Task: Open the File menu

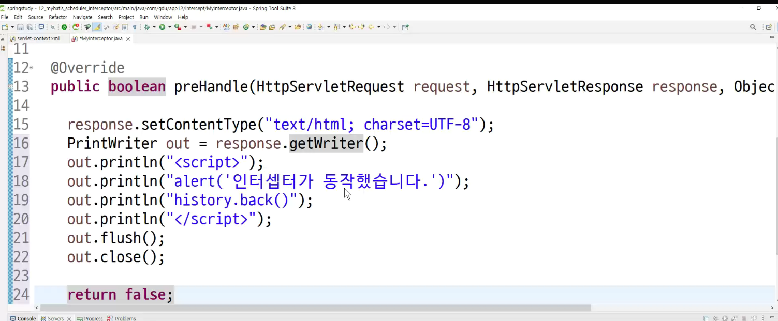Action: (5, 17)
